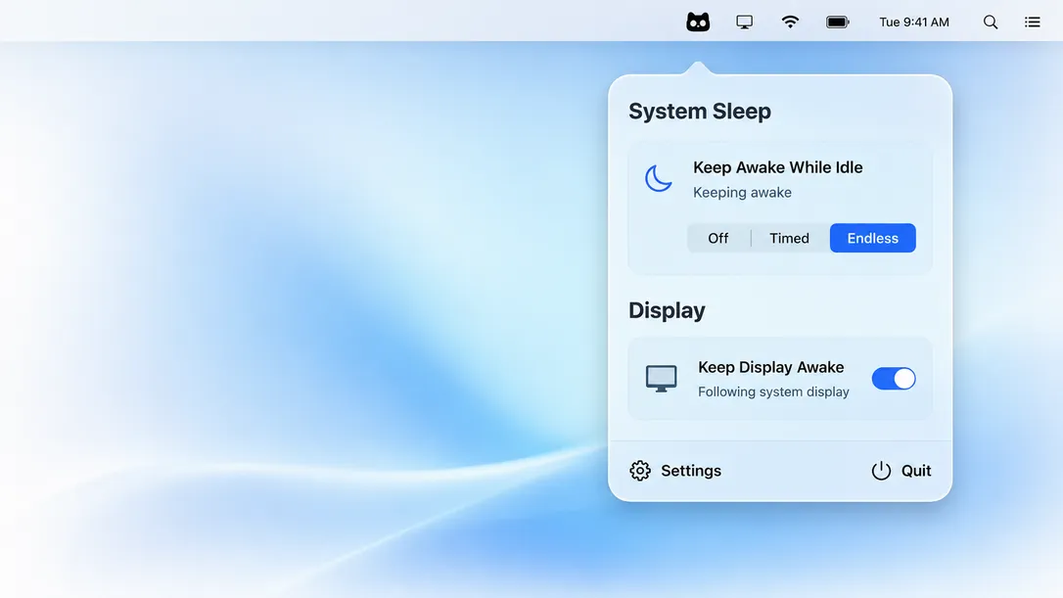Open the notification center list icon
The width and height of the screenshot is (1063, 598).
pos(1033,22)
